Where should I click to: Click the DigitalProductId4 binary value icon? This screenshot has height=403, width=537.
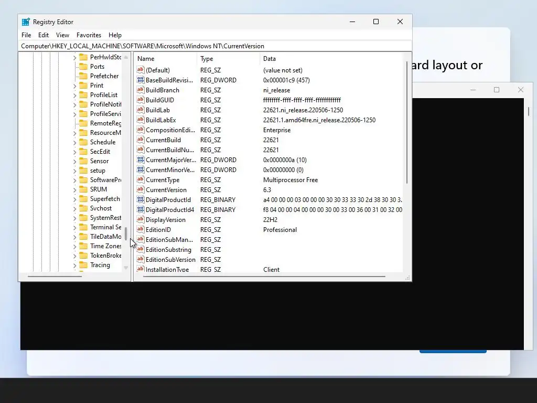click(x=141, y=209)
